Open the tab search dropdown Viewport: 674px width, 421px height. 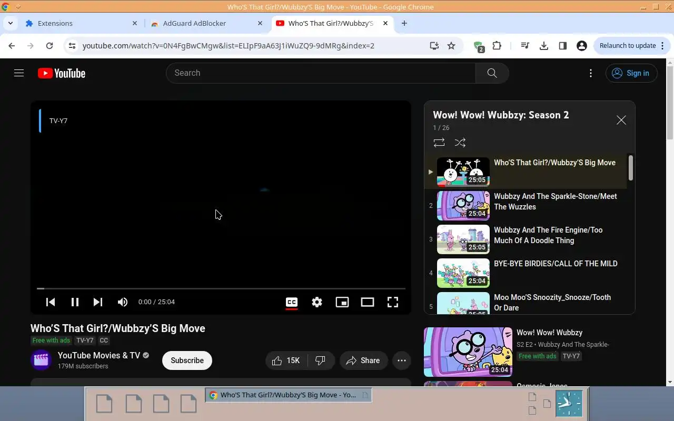point(10,23)
